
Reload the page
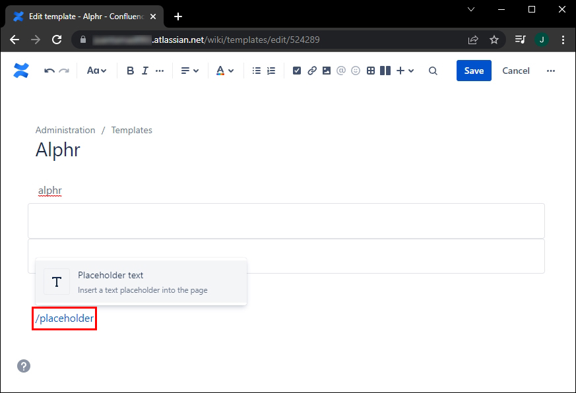(x=57, y=40)
